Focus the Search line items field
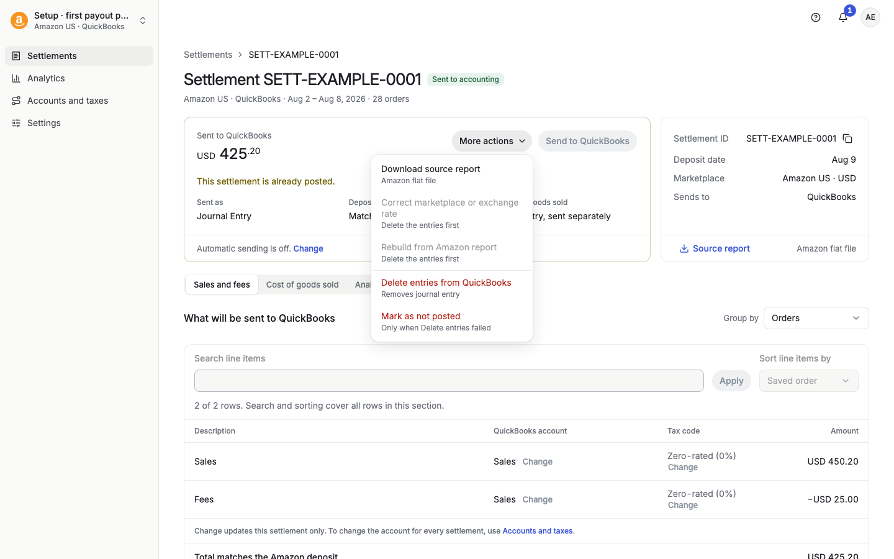The height and width of the screenshot is (559, 894). point(449,381)
